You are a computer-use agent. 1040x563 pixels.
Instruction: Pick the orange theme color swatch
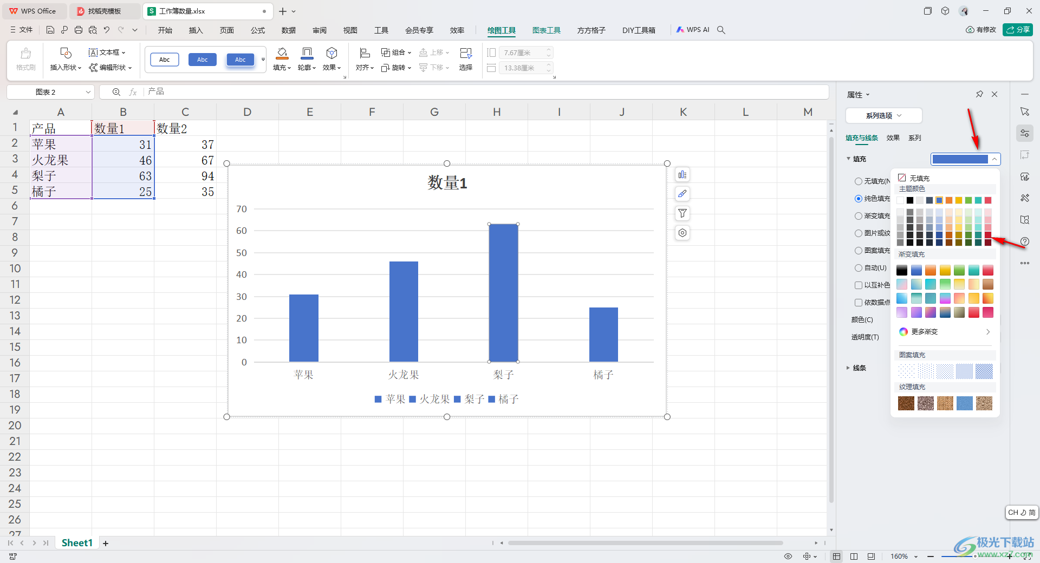click(x=949, y=200)
